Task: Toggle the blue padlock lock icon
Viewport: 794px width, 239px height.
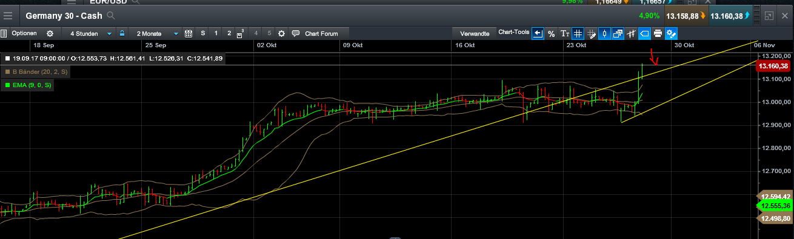Action: (122, 33)
